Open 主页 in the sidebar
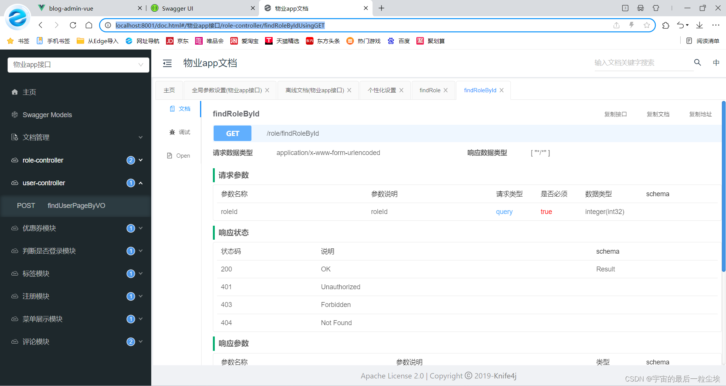 click(76, 92)
